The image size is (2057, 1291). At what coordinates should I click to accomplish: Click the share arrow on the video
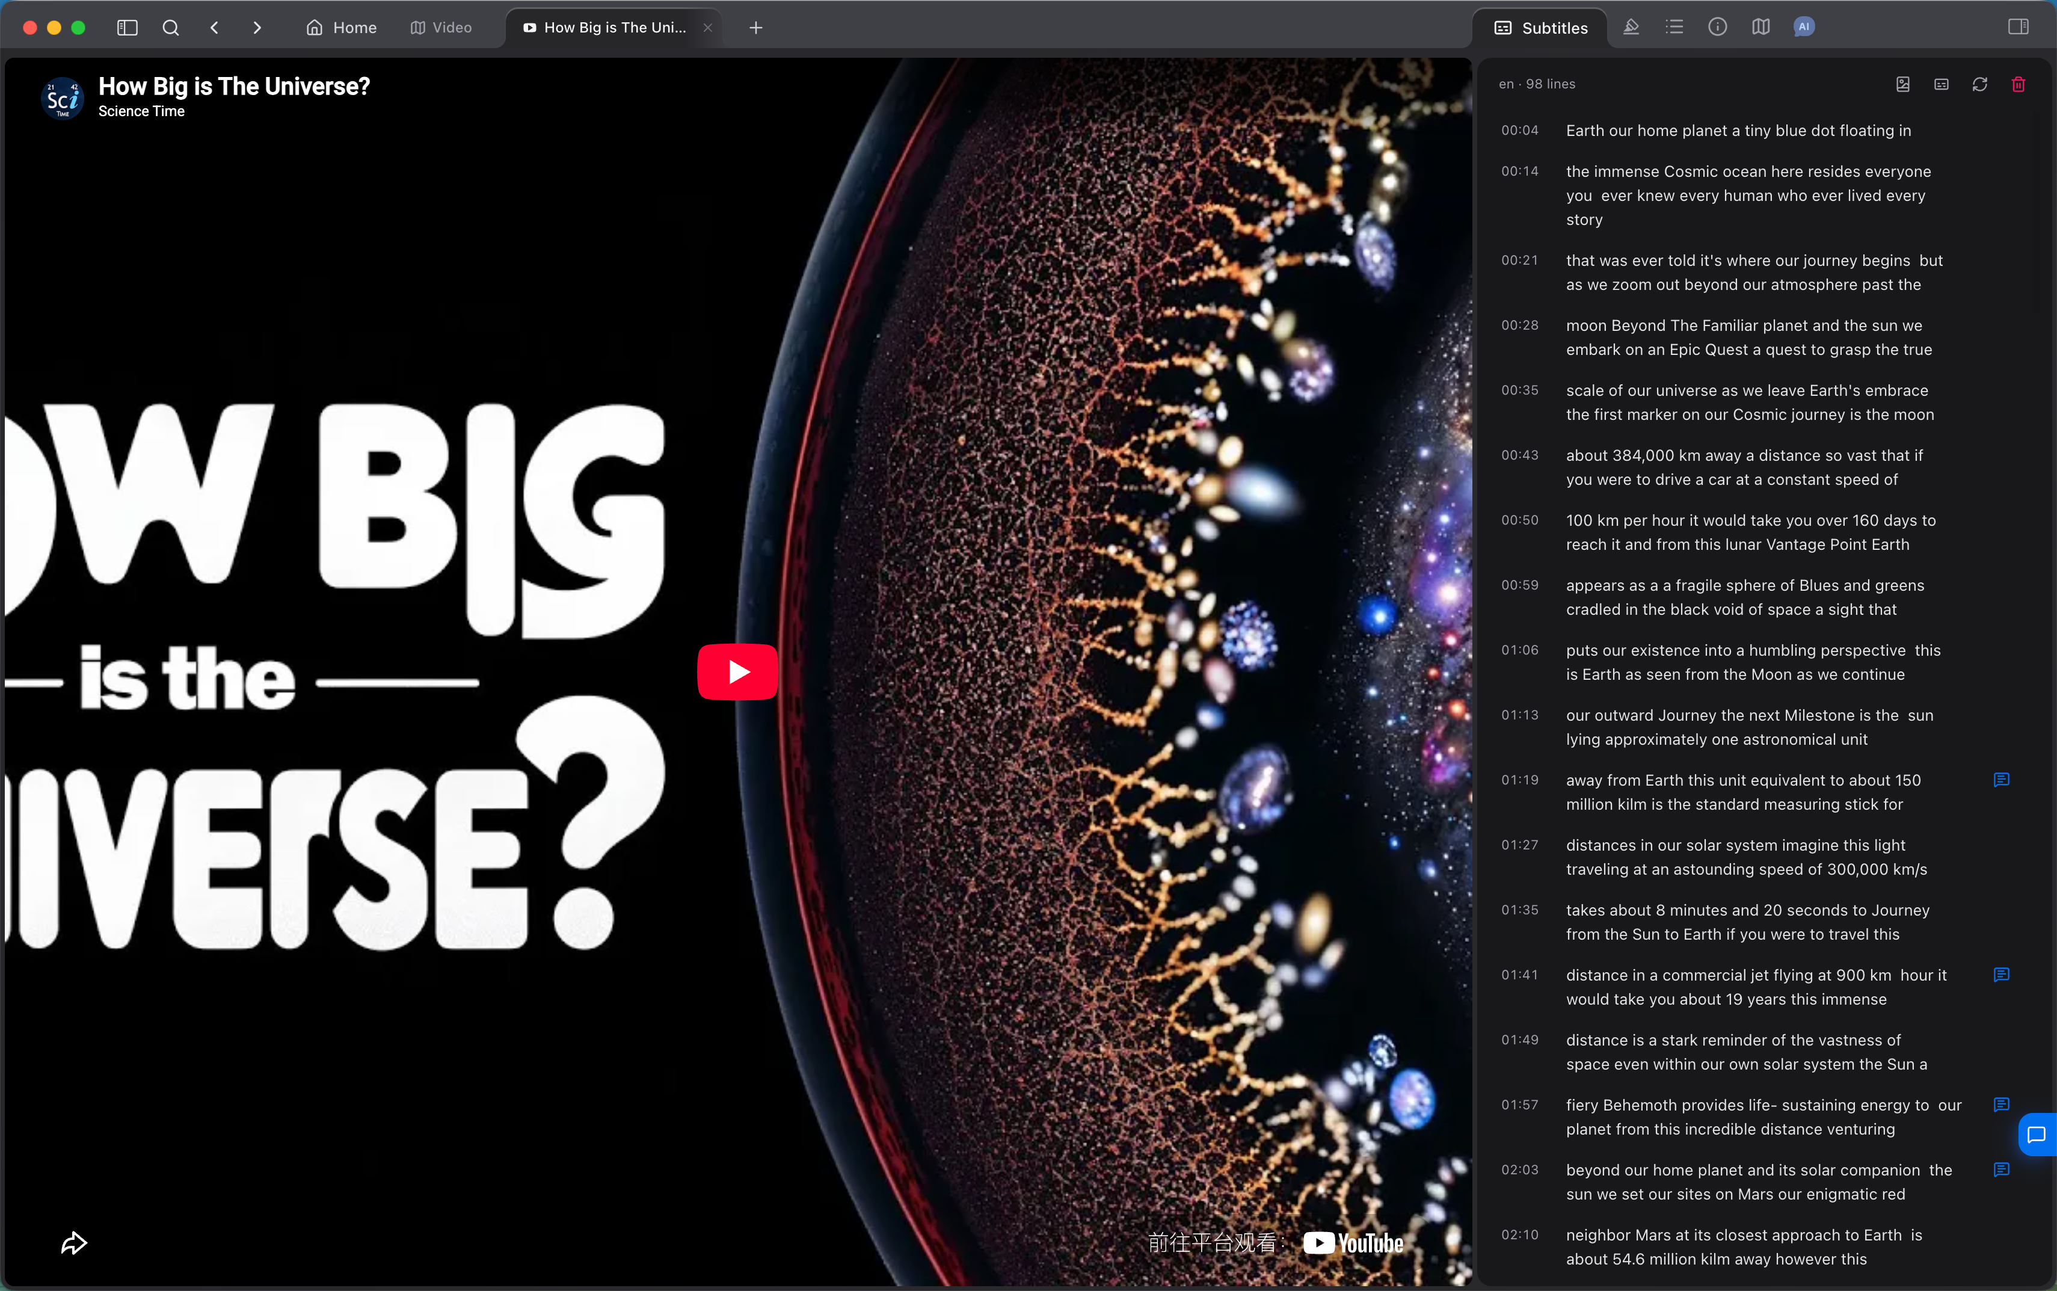pos(74,1243)
